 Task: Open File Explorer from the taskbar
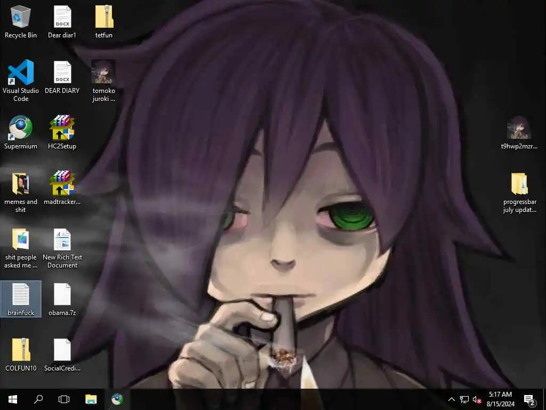pos(91,399)
